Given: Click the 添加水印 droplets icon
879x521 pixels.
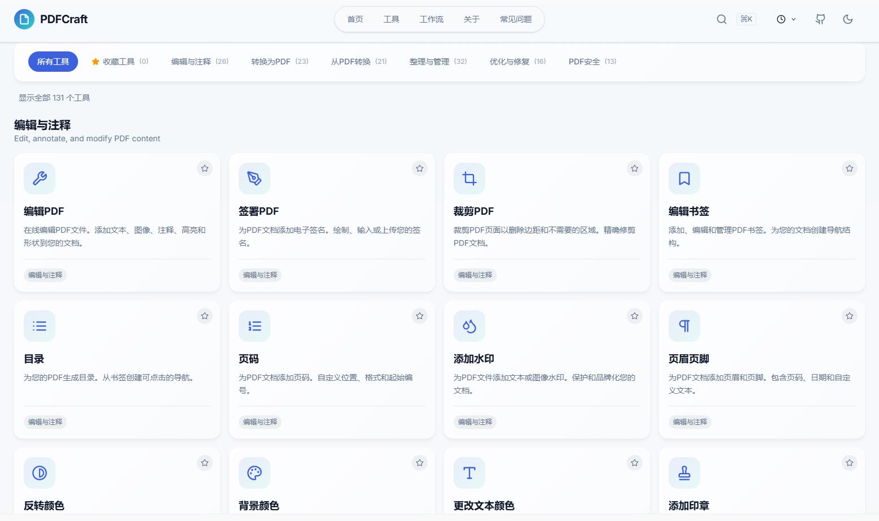Looking at the screenshot, I should tap(469, 326).
